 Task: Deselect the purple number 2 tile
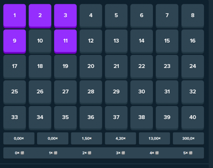coord(40,16)
